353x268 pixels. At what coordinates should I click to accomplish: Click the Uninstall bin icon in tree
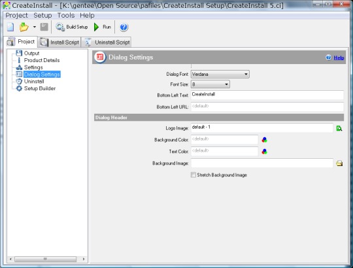(x=19, y=81)
